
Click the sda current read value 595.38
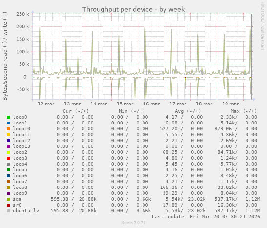click(60, 199)
